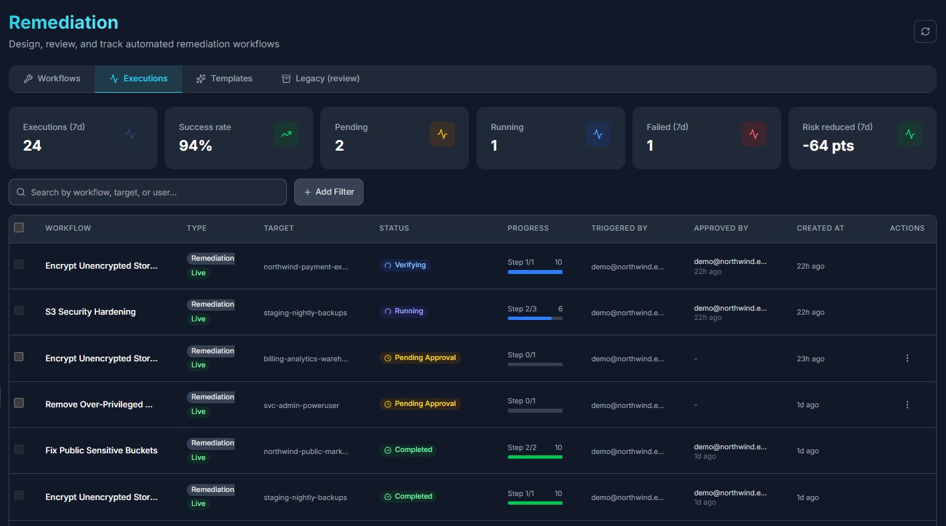Click the blue pulse icon in Running card
The width and height of the screenshot is (946, 526).
[x=598, y=134]
